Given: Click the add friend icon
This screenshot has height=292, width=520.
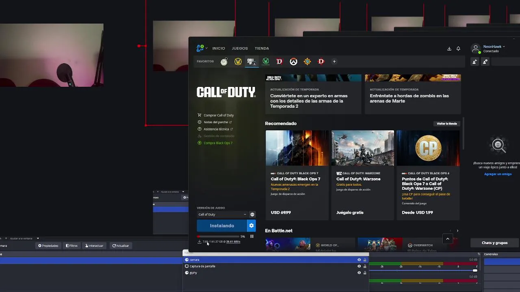Looking at the screenshot, I should pyautogui.click(x=474, y=62).
